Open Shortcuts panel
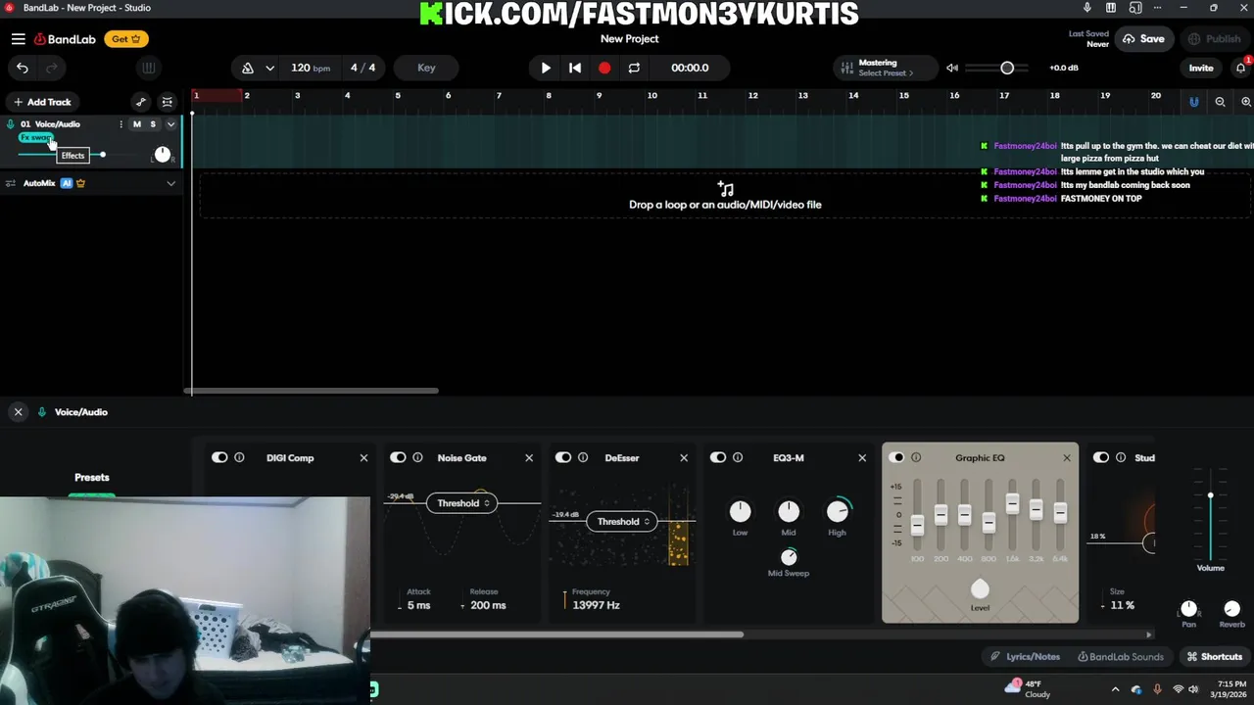The image size is (1254, 705). pyautogui.click(x=1214, y=657)
